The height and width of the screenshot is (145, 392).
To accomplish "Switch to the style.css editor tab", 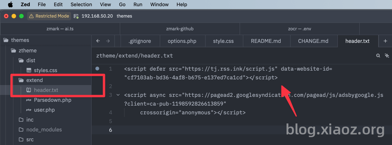I will [223, 41].
